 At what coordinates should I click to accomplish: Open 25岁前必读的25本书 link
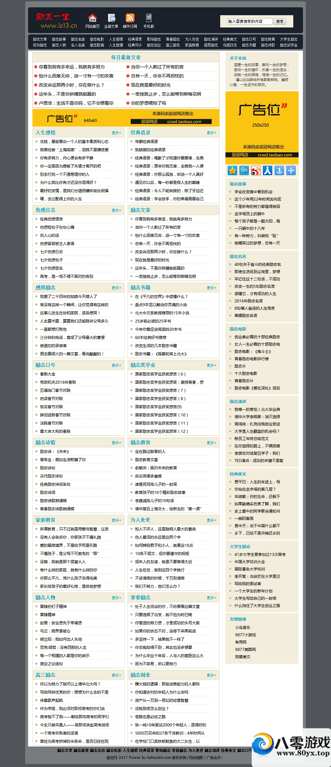coord(153,321)
